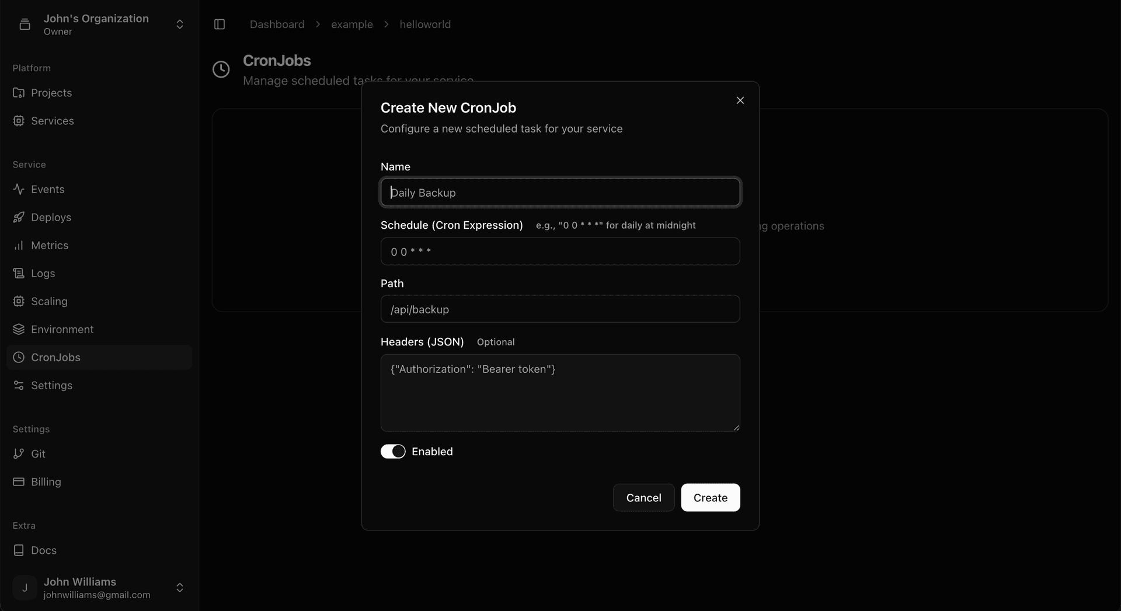
Task: Open the John Williams account menu chevron
Action: click(x=180, y=588)
